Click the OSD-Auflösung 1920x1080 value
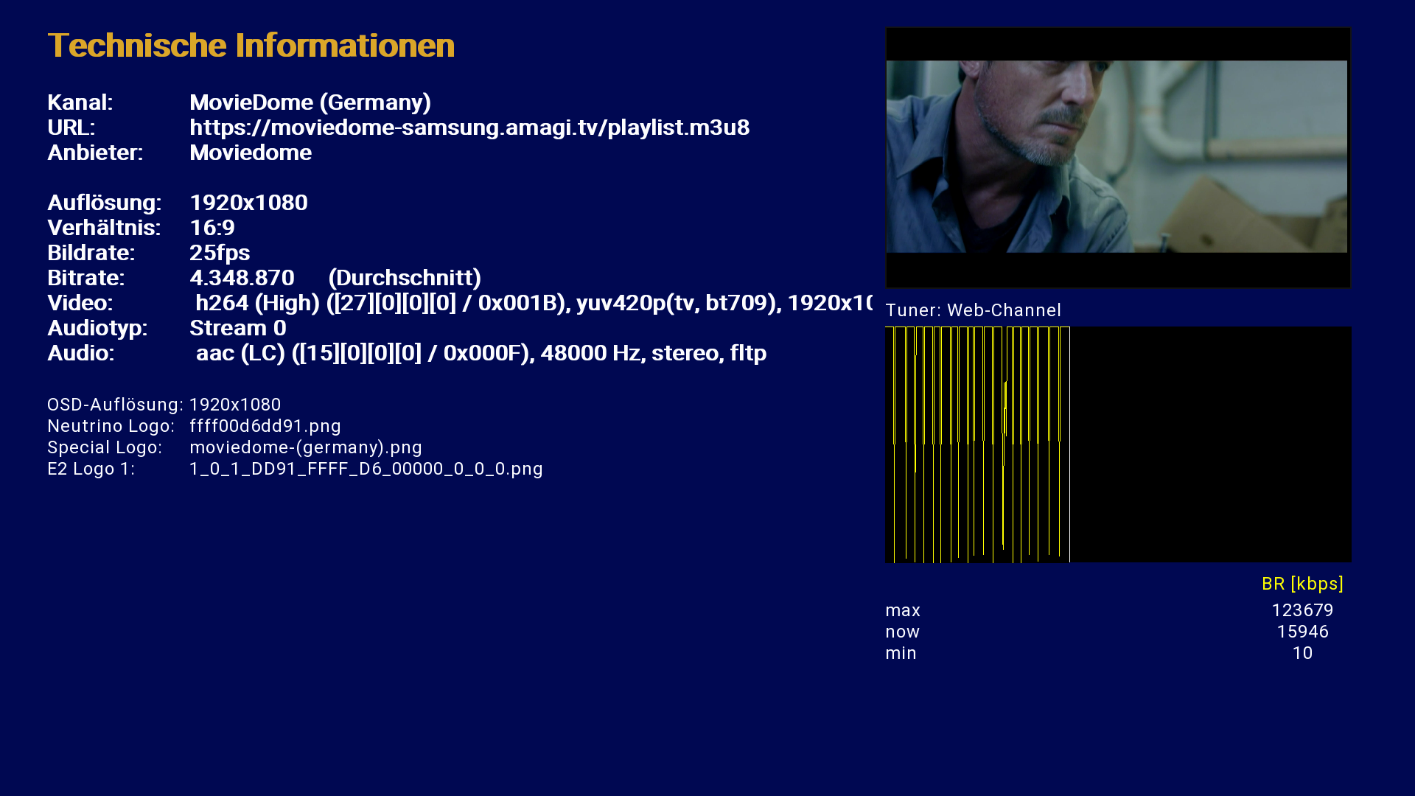The image size is (1415, 796). tap(235, 405)
